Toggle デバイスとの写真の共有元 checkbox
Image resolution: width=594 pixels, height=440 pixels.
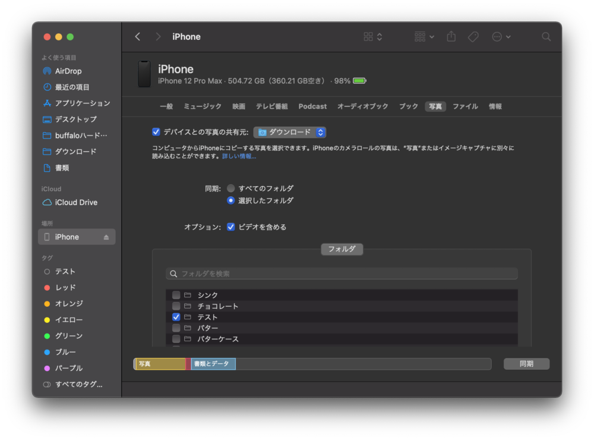(x=156, y=132)
